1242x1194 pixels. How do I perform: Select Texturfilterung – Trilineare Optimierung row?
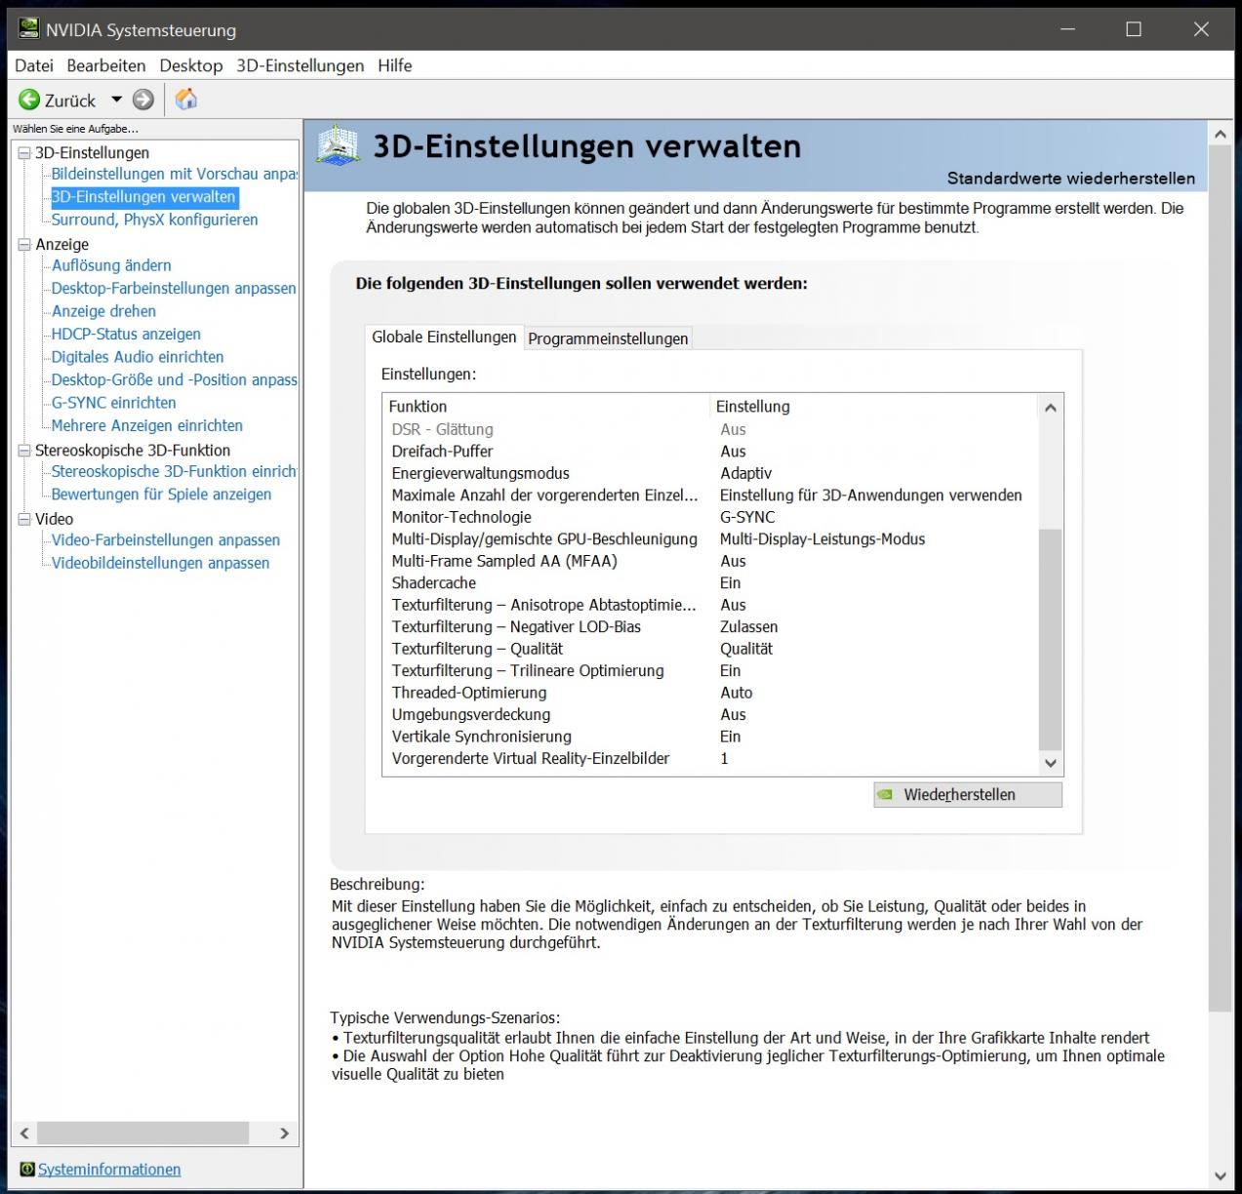(x=710, y=671)
